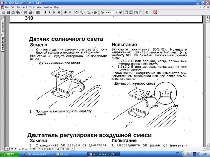Expand the dropdown beside the email icon
This screenshot has height=157, width=210.
21,13
